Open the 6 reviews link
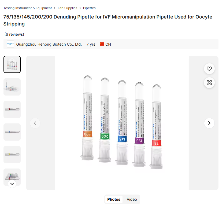Image resolution: width=219 pixels, height=205 pixels. click(x=14, y=34)
